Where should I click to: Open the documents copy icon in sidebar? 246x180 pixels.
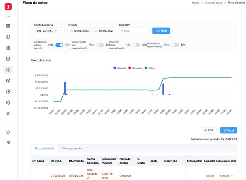(8, 37)
